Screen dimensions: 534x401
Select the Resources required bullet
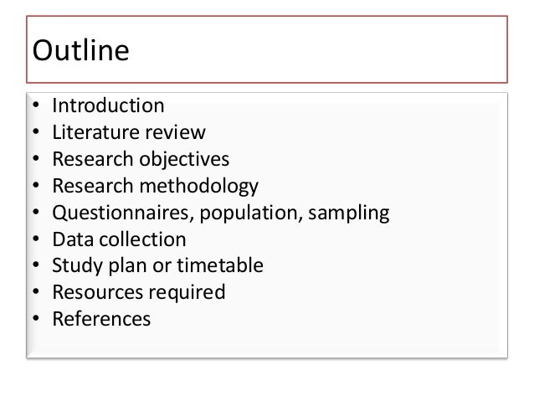pyautogui.click(x=139, y=293)
